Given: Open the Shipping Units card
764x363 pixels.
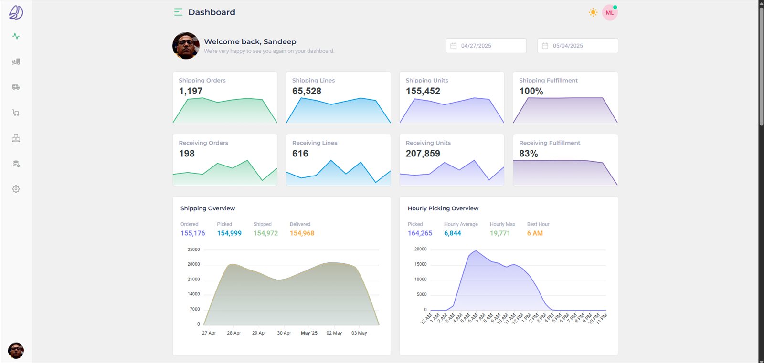Looking at the screenshot, I should (x=452, y=97).
